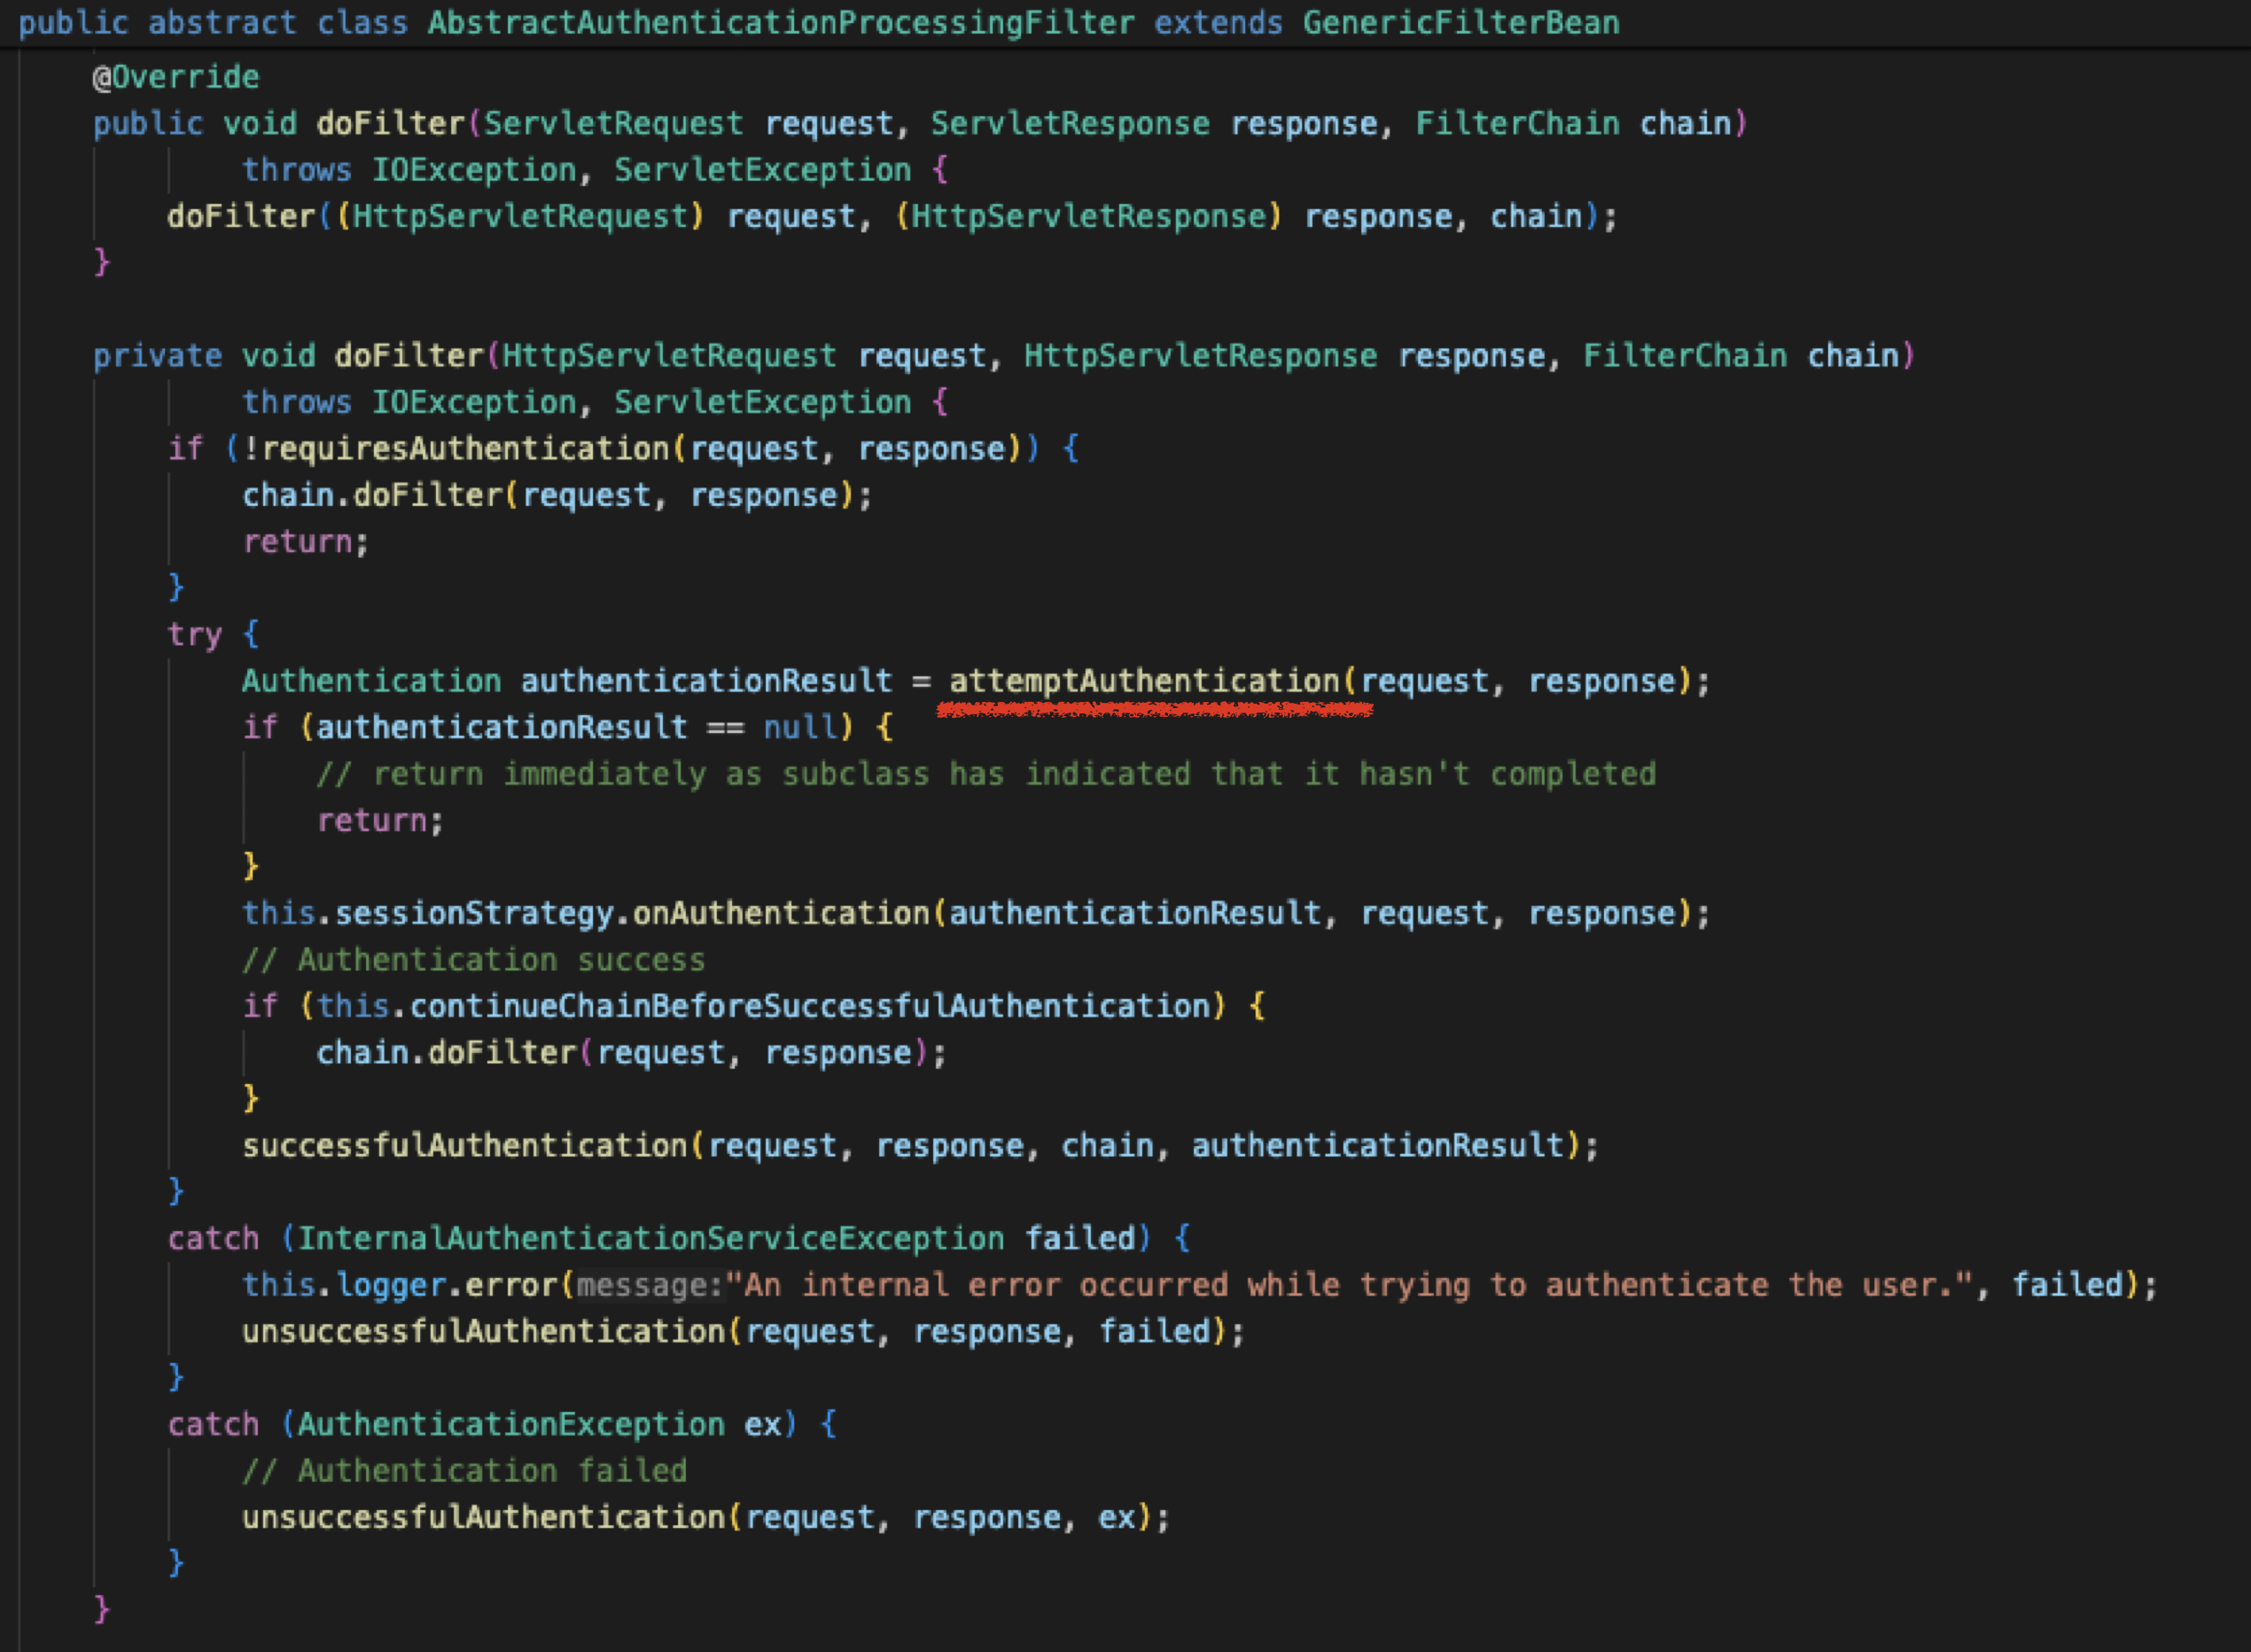
Task: Click the 'return;' after chain.doFilter in if block
Action: [x=306, y=542]
